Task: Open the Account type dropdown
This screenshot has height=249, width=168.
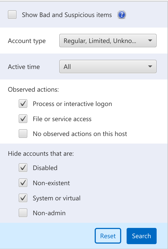Action: pyautogui.click(x=108, y=41)
